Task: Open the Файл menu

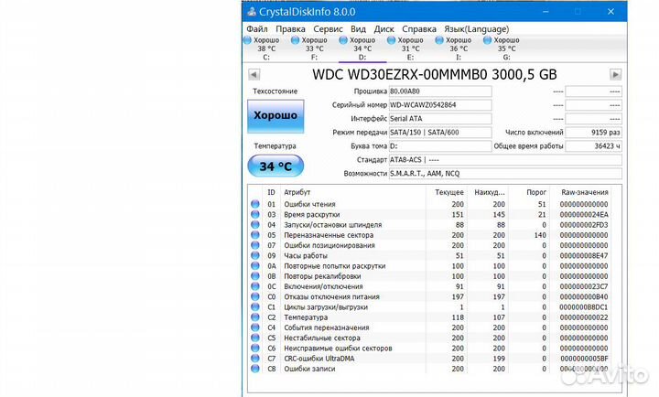Action: click(x=257, y=29)
